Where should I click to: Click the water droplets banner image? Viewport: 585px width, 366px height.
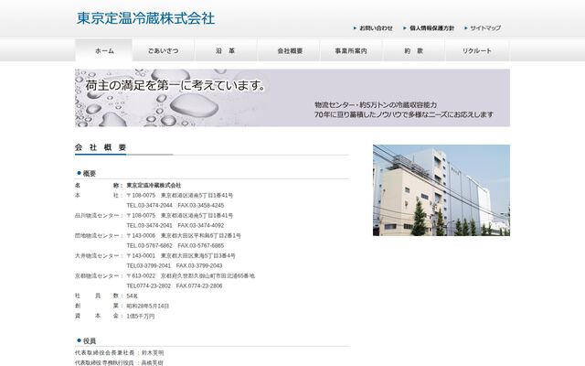click(292, 98)
